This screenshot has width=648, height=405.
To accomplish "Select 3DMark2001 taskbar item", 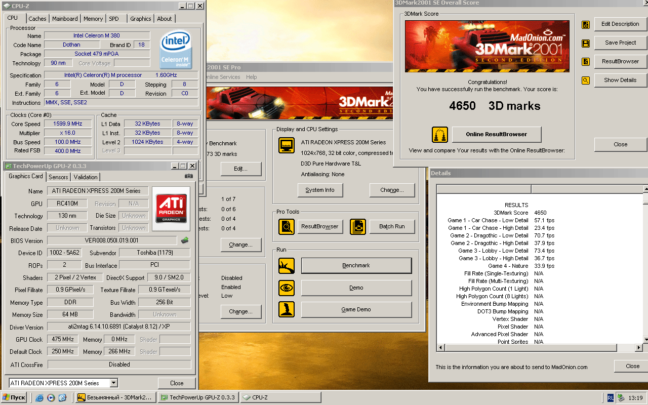I will pyautogui.click(x=115, y=398).
